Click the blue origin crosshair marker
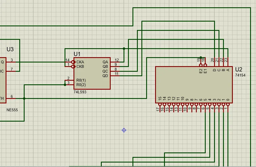 point(124,130)
